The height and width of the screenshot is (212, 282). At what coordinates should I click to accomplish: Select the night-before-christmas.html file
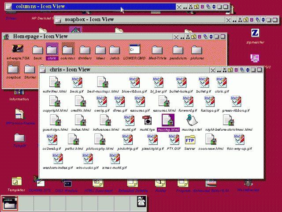[228, 121]
